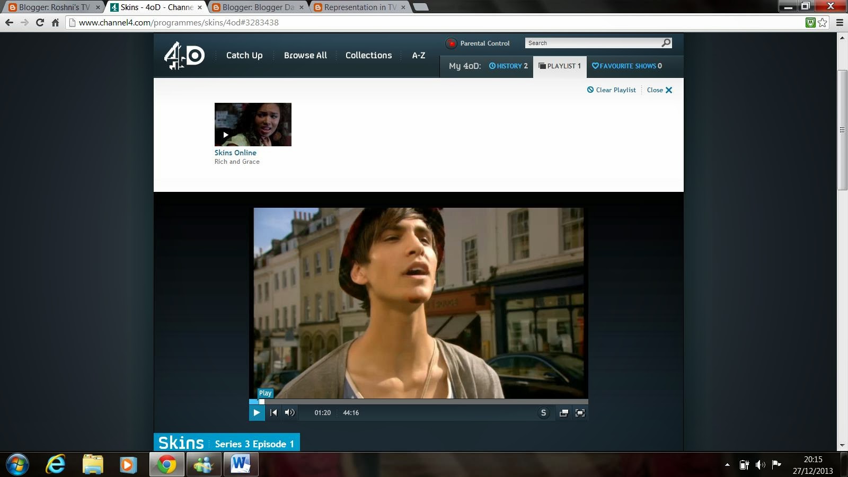Open the Collections menu
Image resolution: width=848 pixels, height=477 pixels.
click(369, 55)
